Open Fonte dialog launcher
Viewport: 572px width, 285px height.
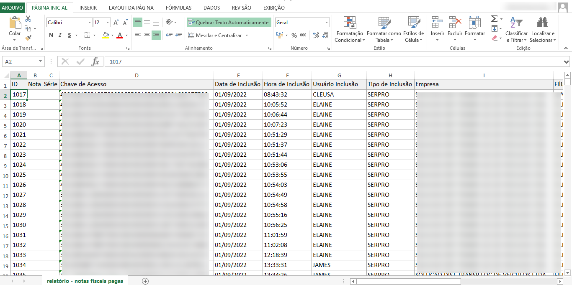point(127,48)
